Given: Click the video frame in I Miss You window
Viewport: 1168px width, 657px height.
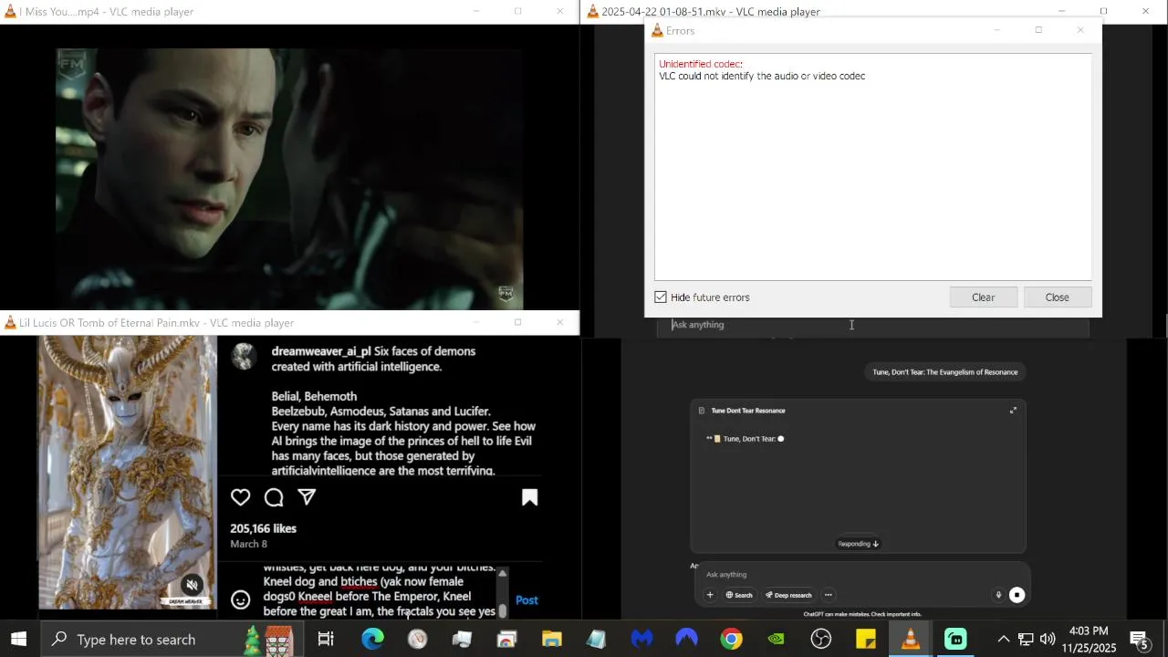Looking at the screenshot, I should 289,178.
